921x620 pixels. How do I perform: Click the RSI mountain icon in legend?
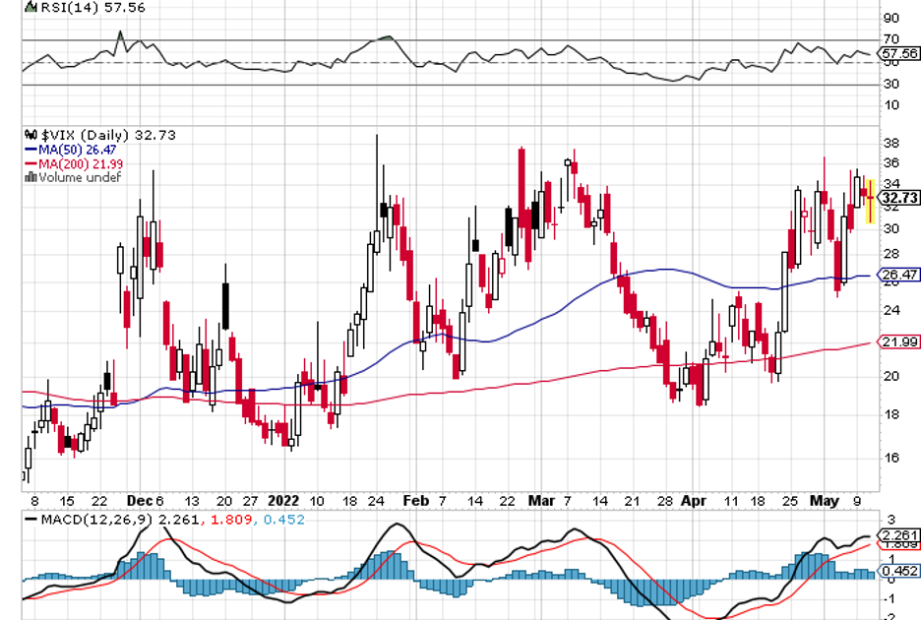point(30,7)
